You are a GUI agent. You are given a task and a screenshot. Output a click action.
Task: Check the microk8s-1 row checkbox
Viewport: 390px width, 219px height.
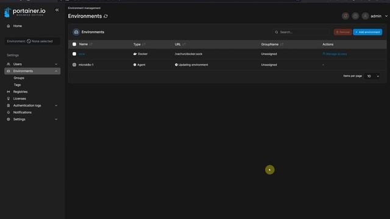point(74,64)
